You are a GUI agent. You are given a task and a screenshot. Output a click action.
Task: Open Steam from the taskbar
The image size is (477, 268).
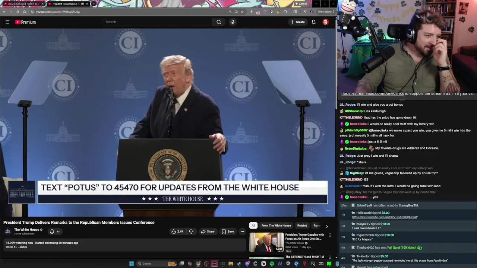point(239,264)
